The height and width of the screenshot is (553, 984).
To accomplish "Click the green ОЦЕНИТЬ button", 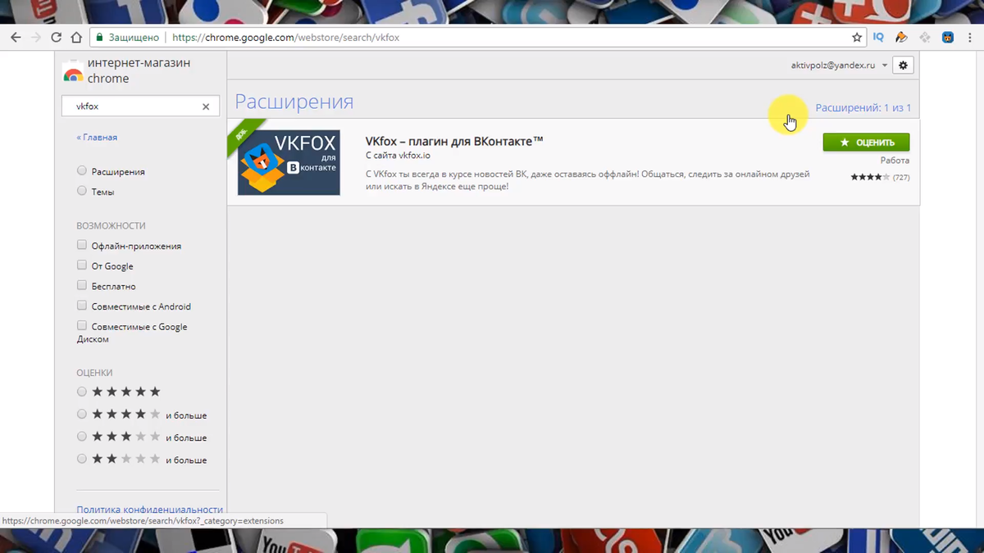I will point(866,143).
